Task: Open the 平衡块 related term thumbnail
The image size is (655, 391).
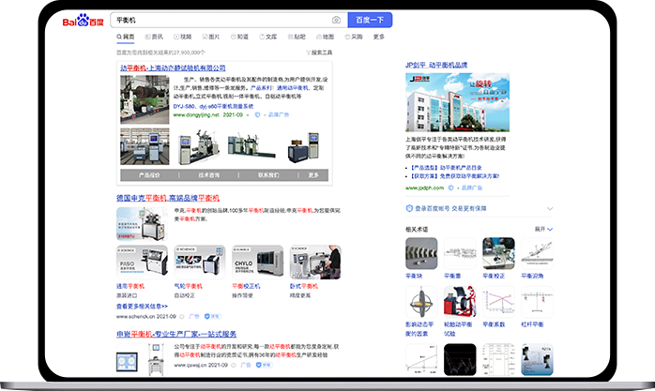Action: coord(420,253)
